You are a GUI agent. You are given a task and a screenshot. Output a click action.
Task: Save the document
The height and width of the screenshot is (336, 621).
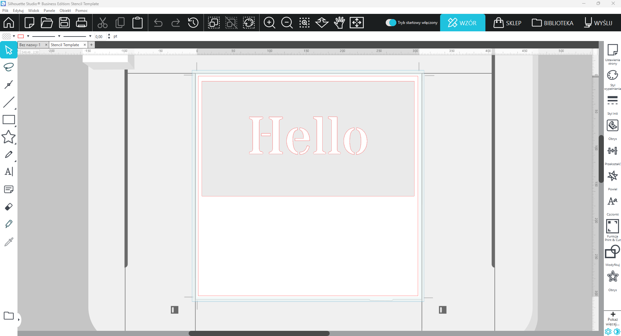pos(64,23)
